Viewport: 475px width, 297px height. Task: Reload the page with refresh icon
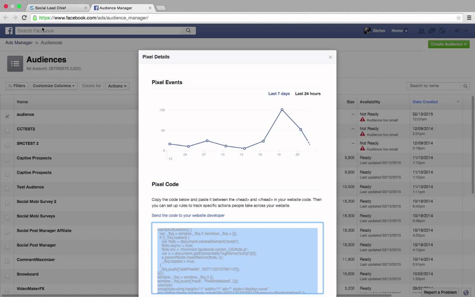[x=24, y=18]
